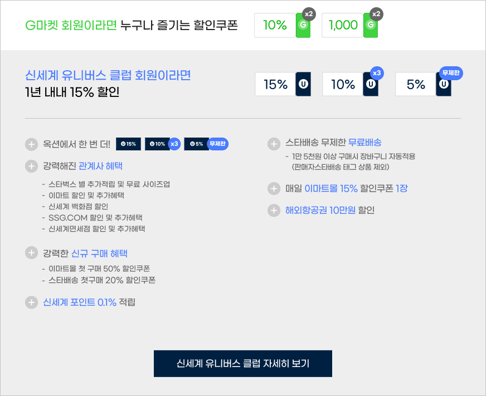Screen dimensions: 486x396
Task: Click the 무료배송 blue link text
Action: click(x=365, y=143)
